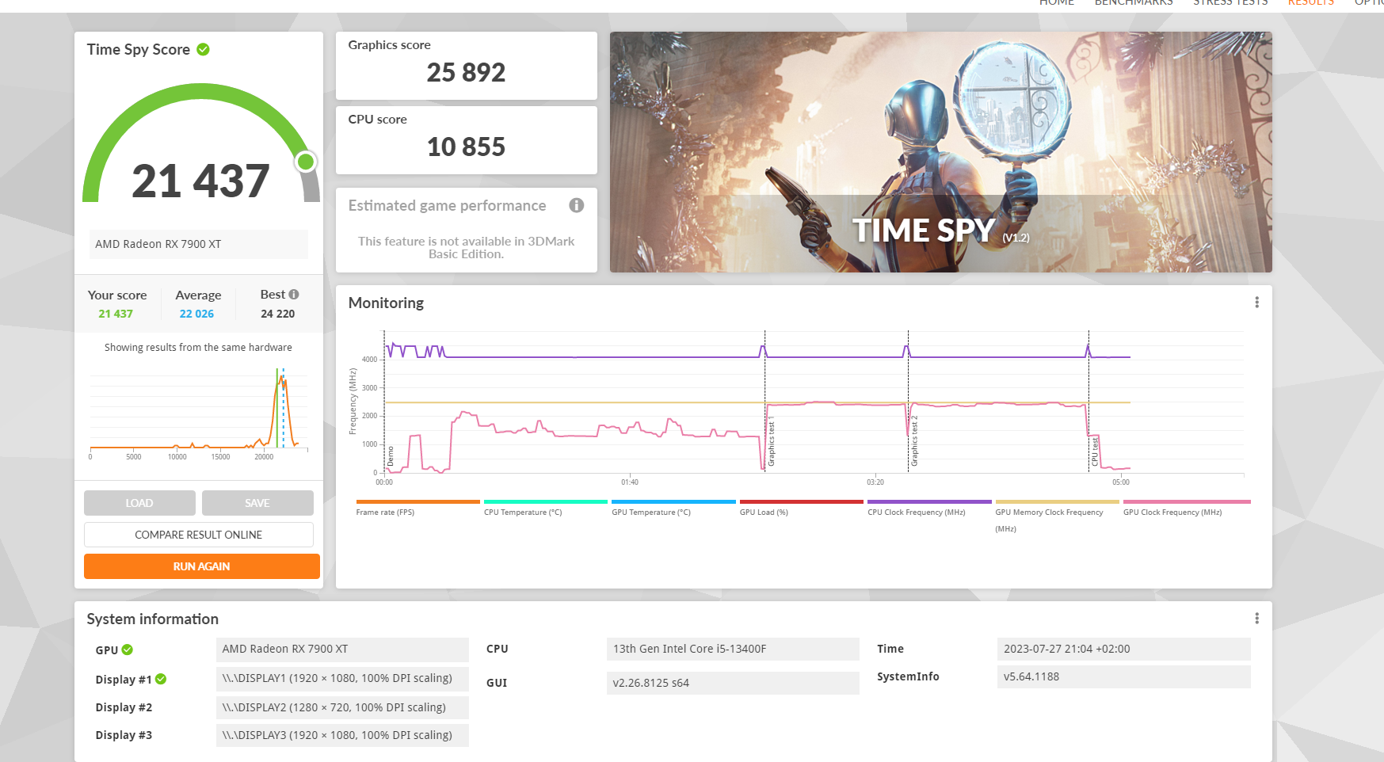The width and height of the screenshot is (1384, 762).
Task: Click the System information heading
Action: [153, 619]
